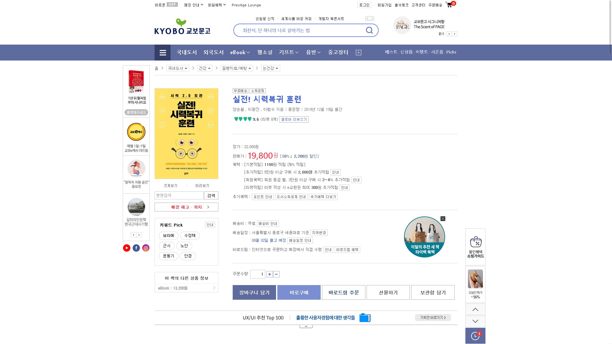Click the 바로구매 purchase button
This screenshot has width=612, height=344.
(299, 292)
